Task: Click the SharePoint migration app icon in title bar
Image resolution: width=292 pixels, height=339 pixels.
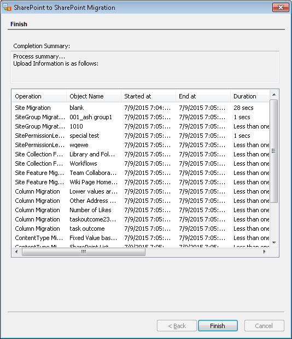Action: (x=7, y=7)
